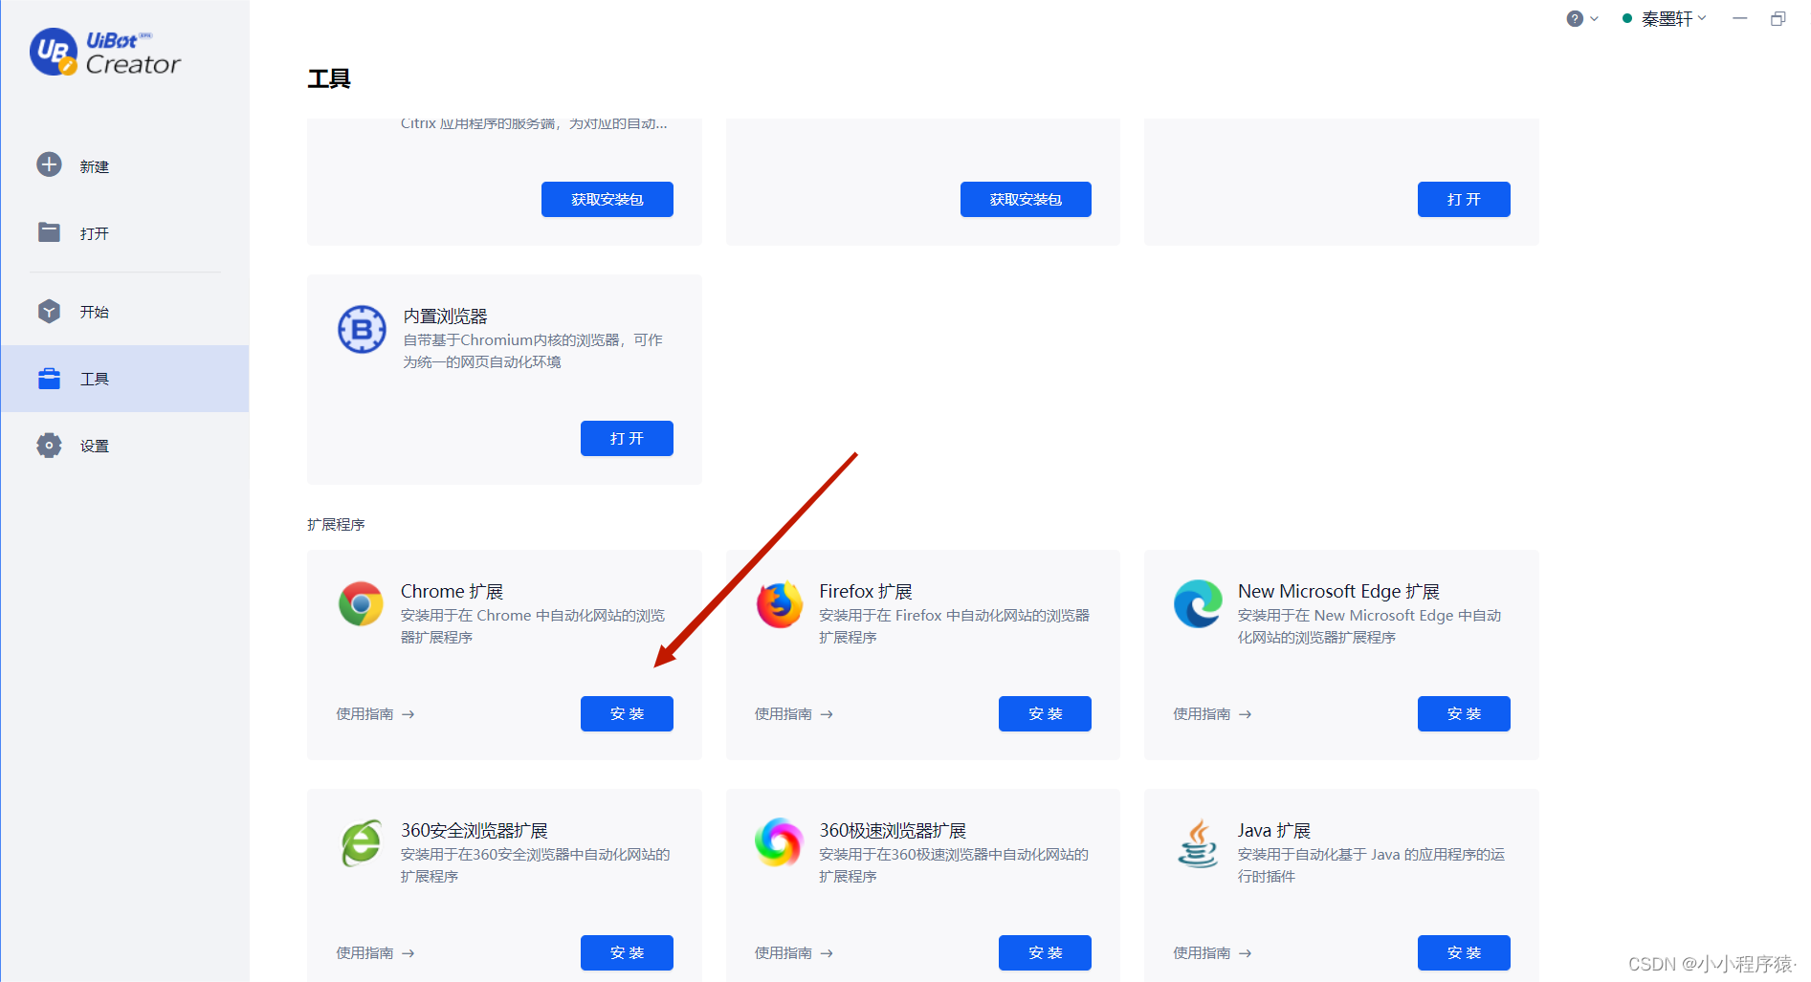Screen dimensions: 1811x982
Task: Click the Chrome 扩展 title text
Action: click(452, 591)
